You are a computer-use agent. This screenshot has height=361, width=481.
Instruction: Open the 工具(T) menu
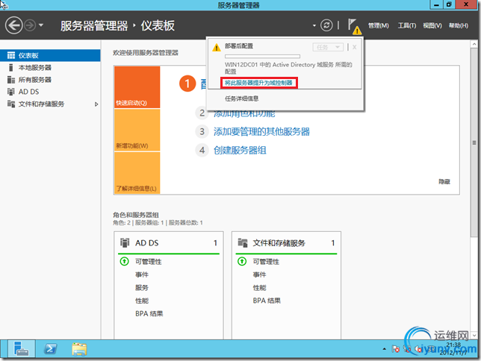pyautogui.click(x=407, y=26)
